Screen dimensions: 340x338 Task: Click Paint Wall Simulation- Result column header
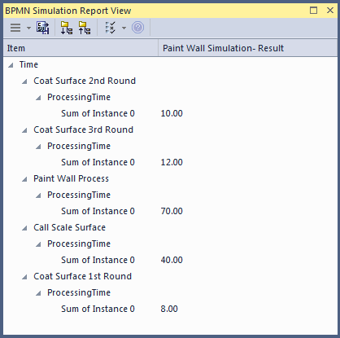[248, 48]
